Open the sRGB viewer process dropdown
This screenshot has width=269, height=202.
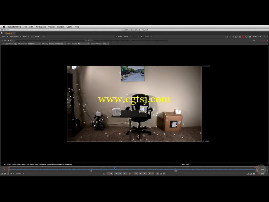tap(39, 37)
